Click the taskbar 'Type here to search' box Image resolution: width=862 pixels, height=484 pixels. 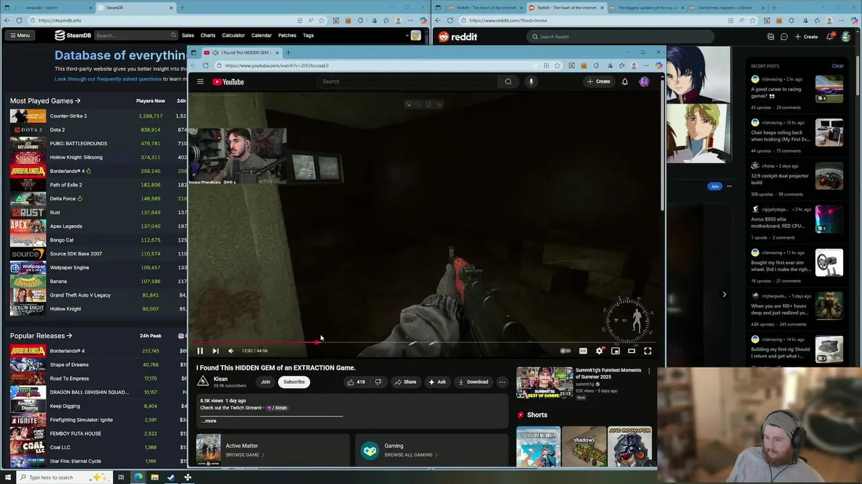[64, 477]
